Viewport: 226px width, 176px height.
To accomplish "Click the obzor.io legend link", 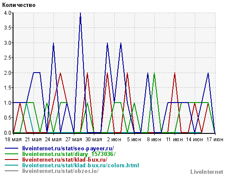I will point(60,171).
